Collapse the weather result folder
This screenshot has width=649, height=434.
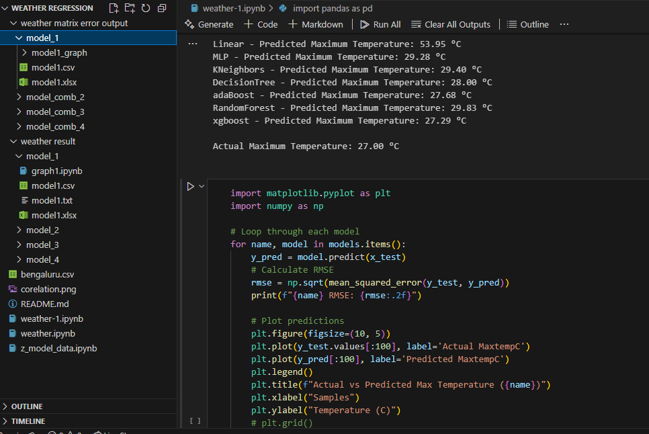[48, 141]
